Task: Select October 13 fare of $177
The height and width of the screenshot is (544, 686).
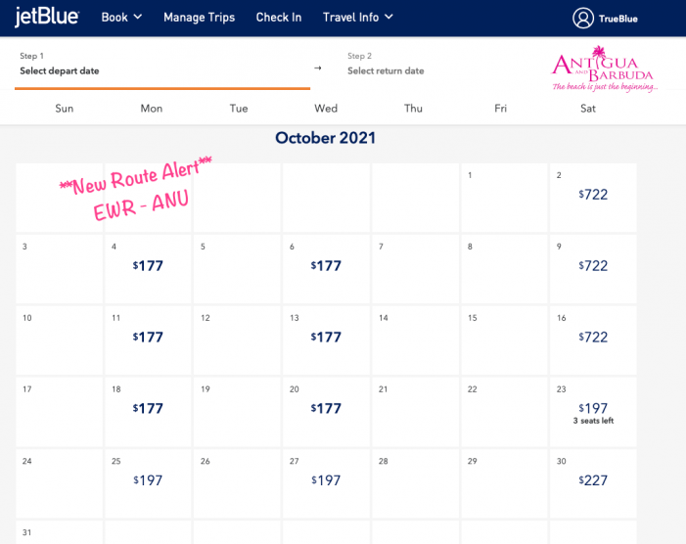Action: pos(326,338)
